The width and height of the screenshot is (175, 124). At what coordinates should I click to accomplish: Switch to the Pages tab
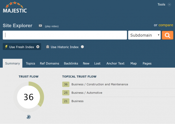coord(147,63)
